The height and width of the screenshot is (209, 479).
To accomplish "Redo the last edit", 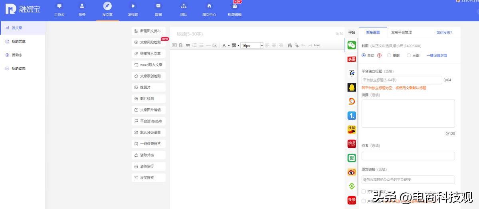I will (x=310, y=45).
